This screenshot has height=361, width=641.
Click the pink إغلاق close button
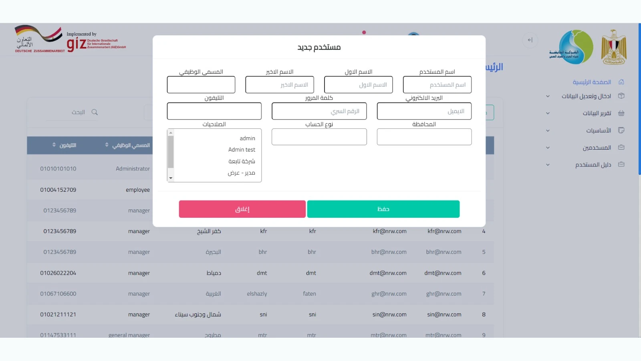click(x=242, y=209)
